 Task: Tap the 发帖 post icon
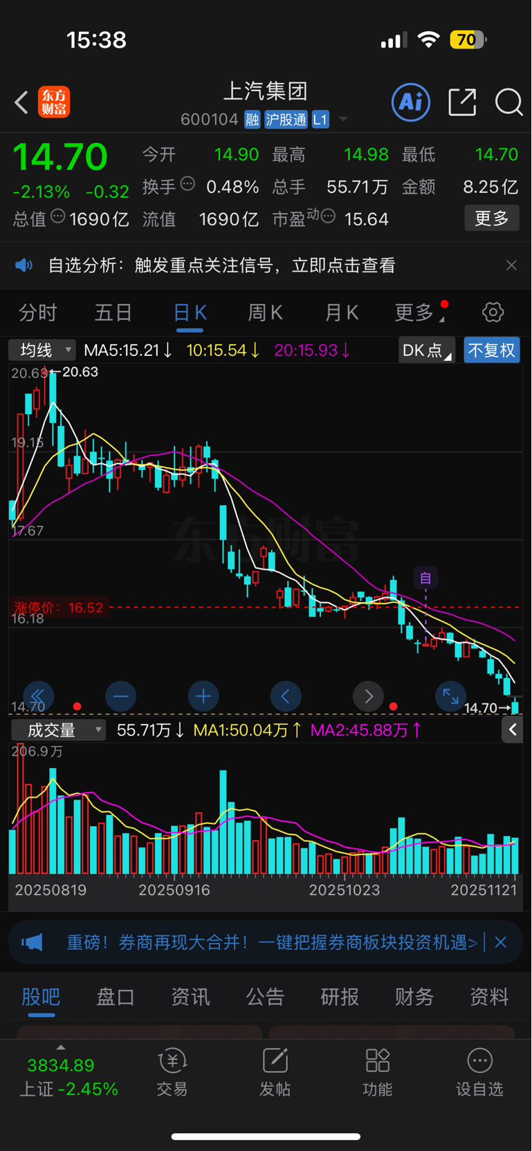pos(275,1073)
